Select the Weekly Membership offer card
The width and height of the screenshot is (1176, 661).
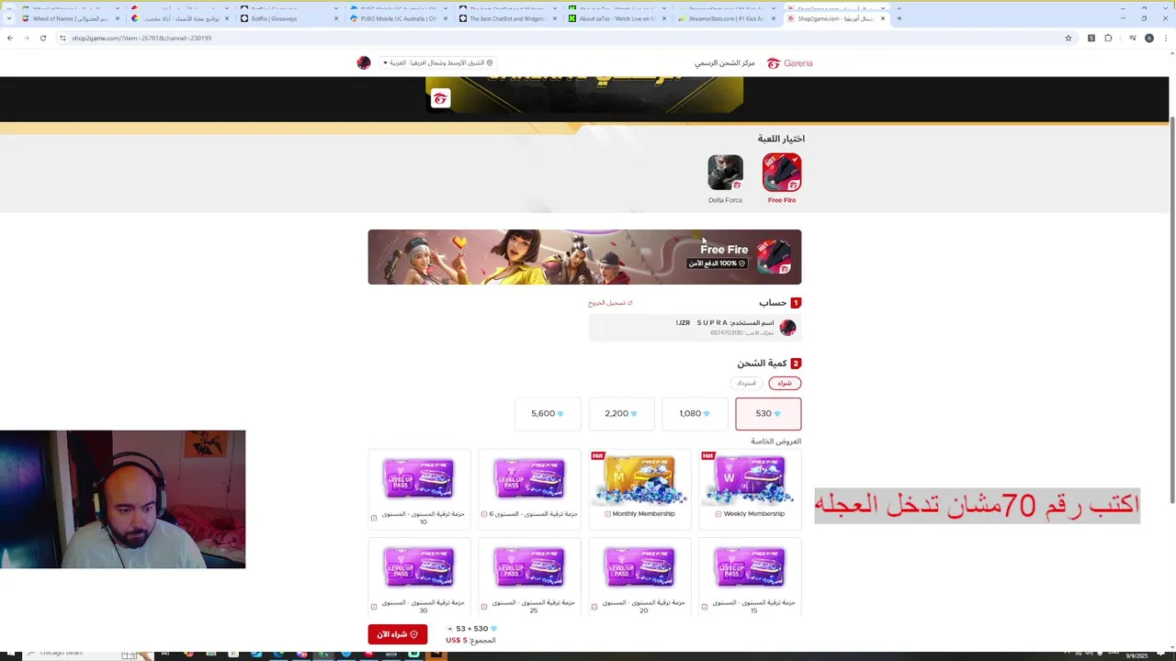750,489
